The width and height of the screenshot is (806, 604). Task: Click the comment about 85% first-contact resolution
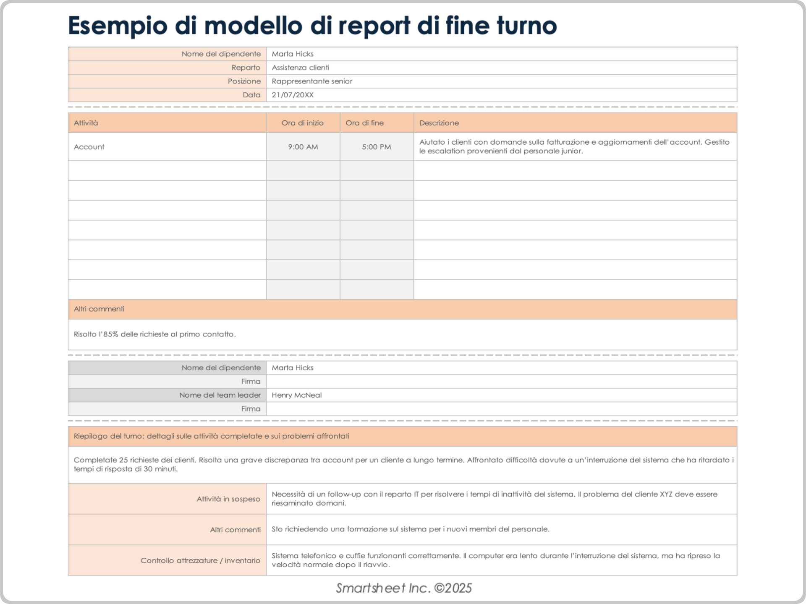[x=155, y=335]
